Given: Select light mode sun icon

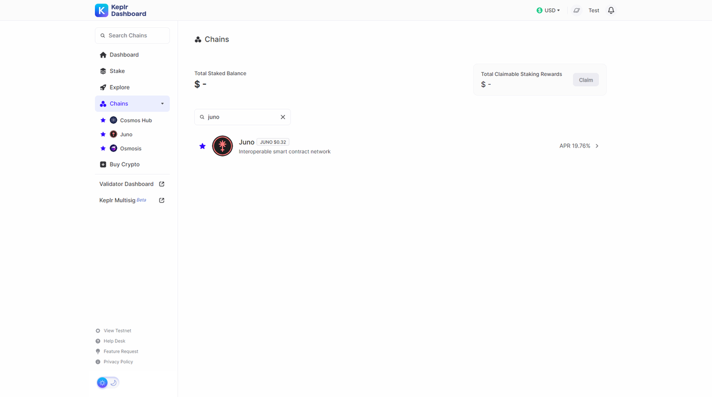Looking at the screenshot, I should (103, 383).
